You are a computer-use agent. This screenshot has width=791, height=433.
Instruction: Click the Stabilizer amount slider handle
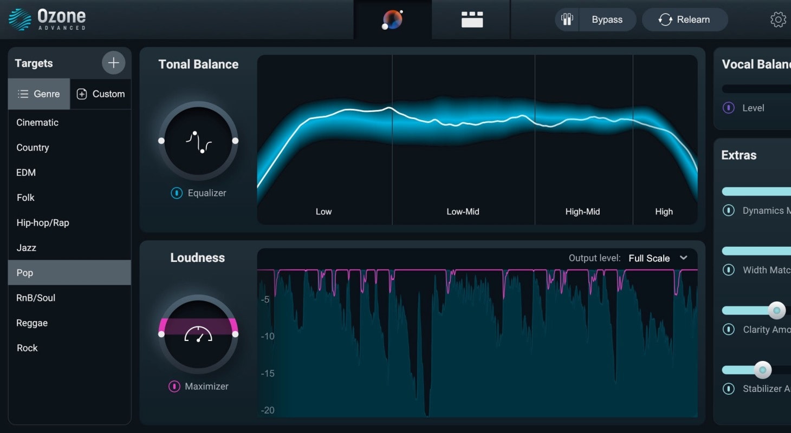(x=762, y=370)
